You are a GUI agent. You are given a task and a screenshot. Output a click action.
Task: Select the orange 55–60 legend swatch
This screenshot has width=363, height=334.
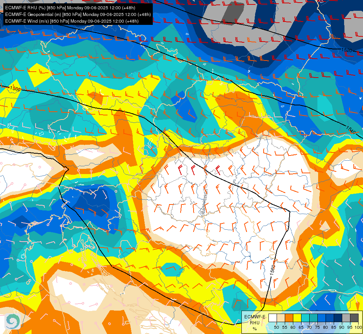tap(289, 318)
